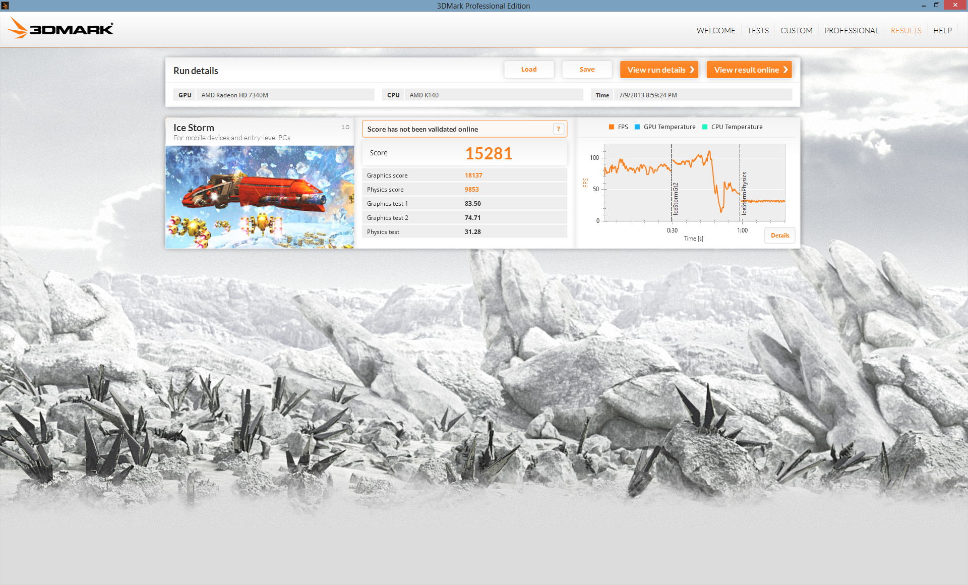Click the Save button
The height and width of the screenshot is (585, 968).
tap(587, 70)
